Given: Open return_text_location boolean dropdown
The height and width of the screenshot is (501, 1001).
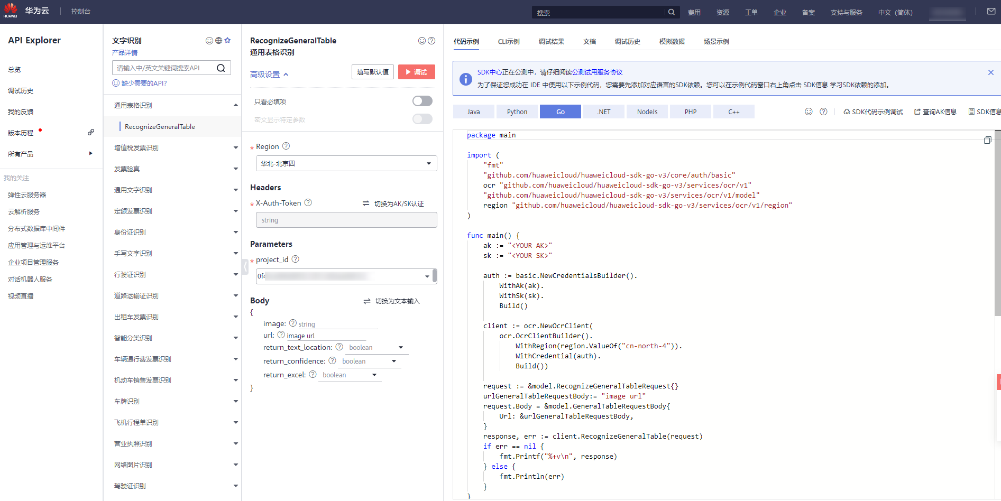Looking at the screenshot, I should [376, 347].
